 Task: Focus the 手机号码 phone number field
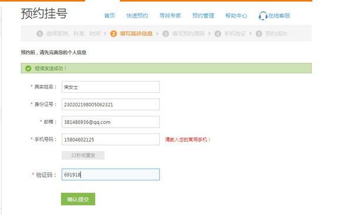click(111, 139)
